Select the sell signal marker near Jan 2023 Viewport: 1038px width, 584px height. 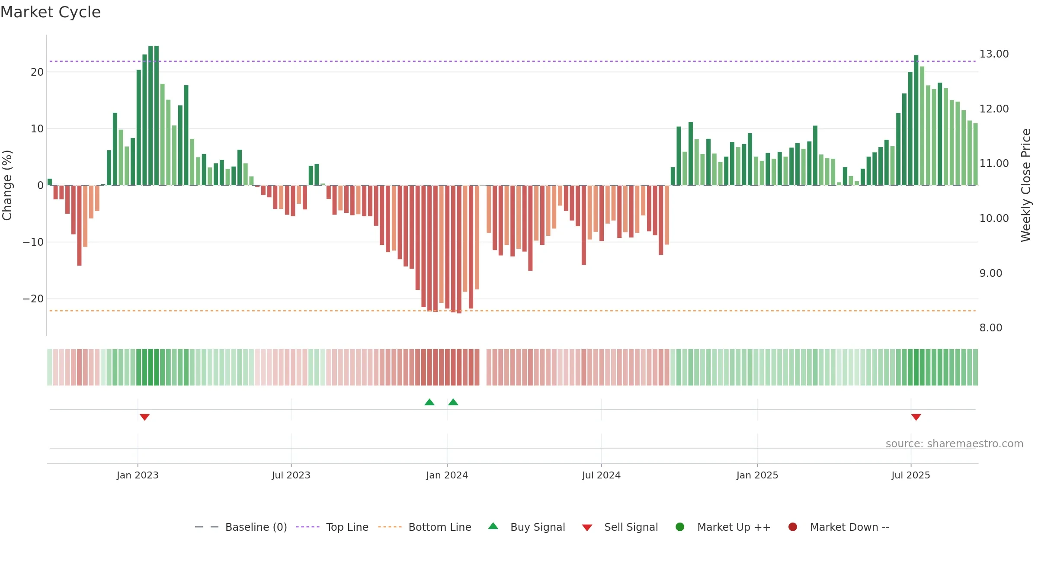click(x=144, y=417)
